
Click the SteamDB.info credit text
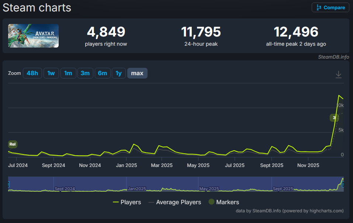coord(333,57)
